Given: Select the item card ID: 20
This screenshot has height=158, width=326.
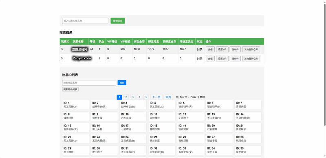Looking at the screenshot, I should point(219,128).
